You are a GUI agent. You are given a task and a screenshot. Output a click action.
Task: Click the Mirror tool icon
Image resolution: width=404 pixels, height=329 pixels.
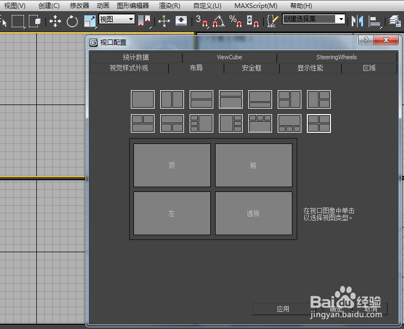(x=358, y=21)
